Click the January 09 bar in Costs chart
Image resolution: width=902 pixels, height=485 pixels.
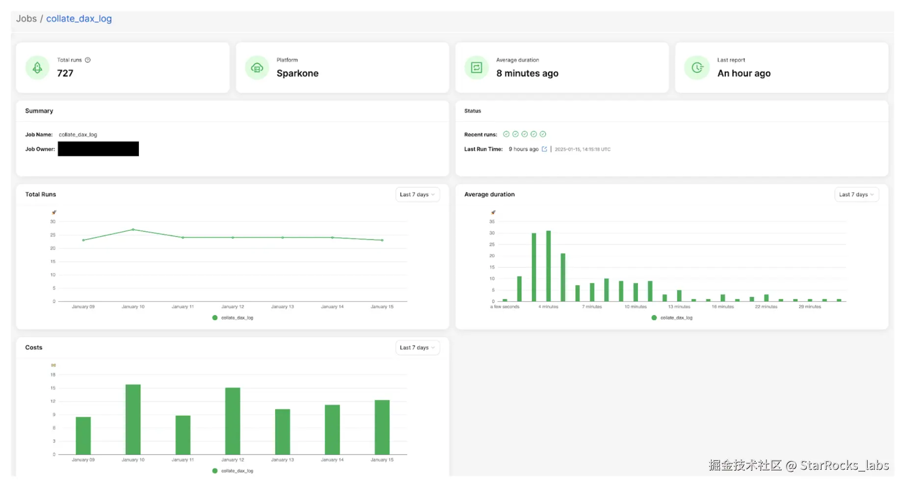click(83, 436)
